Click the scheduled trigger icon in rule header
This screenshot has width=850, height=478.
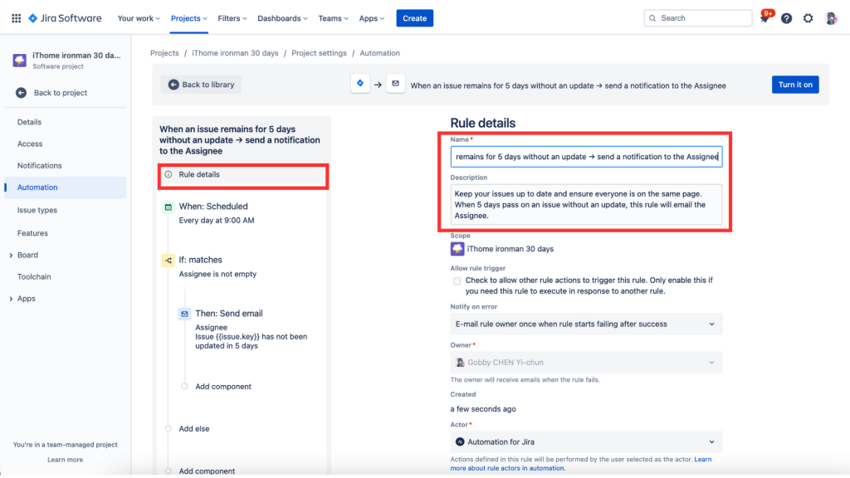click(x=360, y=84)
